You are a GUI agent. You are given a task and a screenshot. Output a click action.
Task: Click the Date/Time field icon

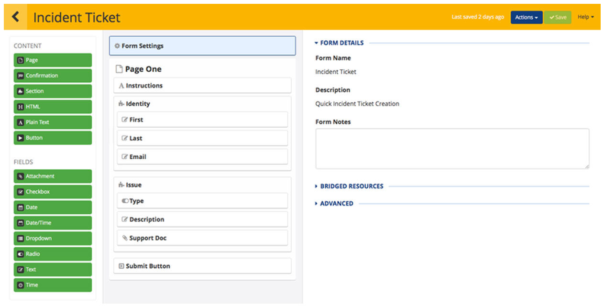(20, 223)
